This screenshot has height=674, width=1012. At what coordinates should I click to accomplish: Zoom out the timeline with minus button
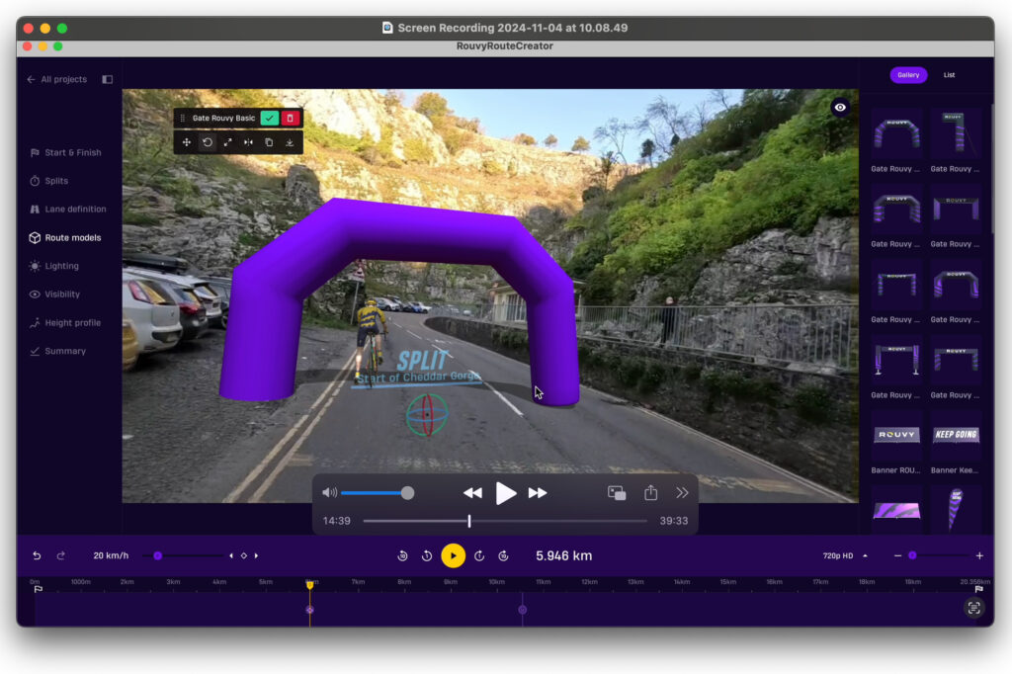point(897,555)
